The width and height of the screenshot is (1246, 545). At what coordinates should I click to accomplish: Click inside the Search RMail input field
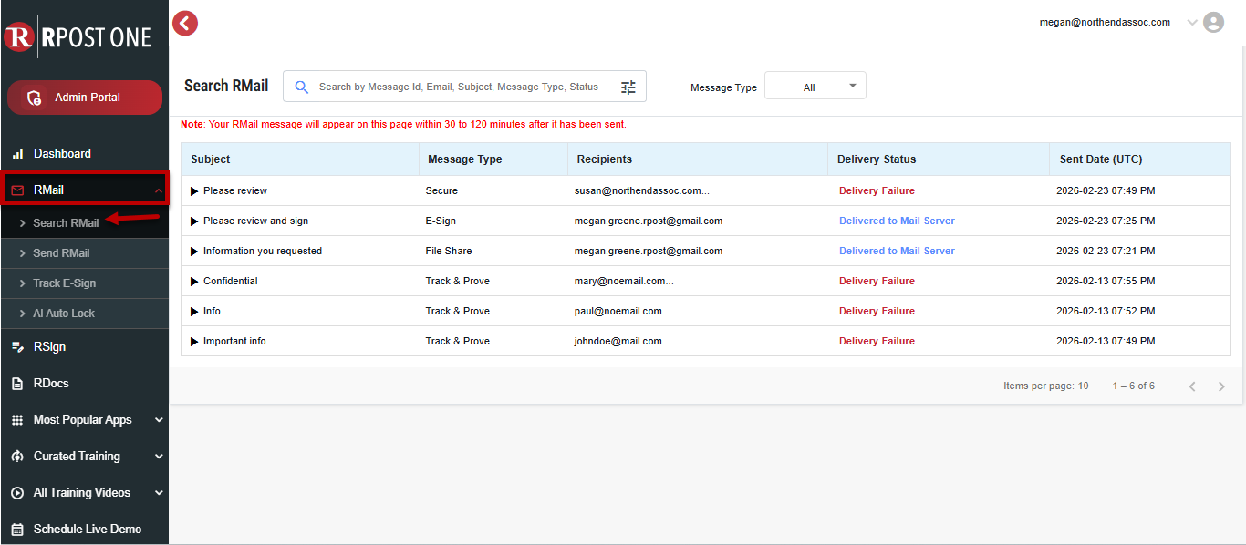pyautogui.click(x=461, y=87)
